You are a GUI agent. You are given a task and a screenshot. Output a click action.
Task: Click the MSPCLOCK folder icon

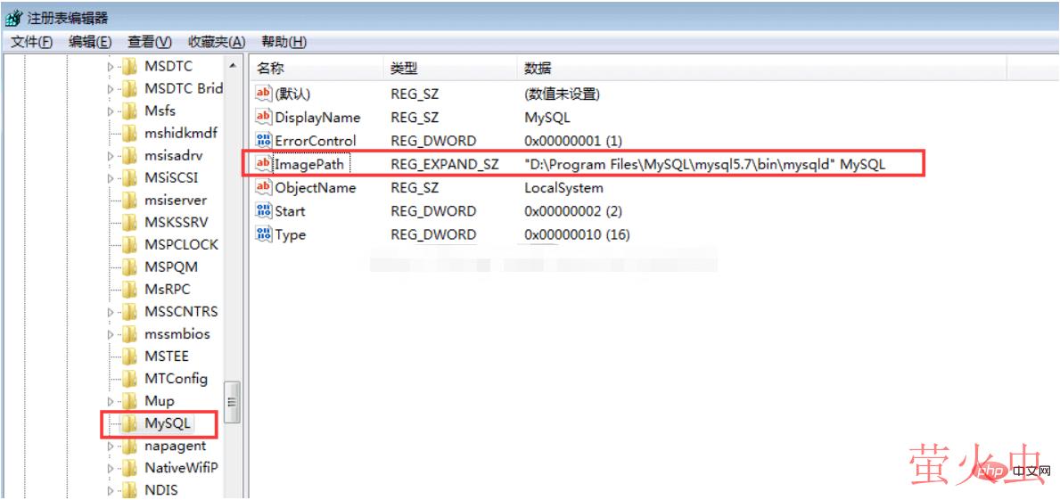129,244
